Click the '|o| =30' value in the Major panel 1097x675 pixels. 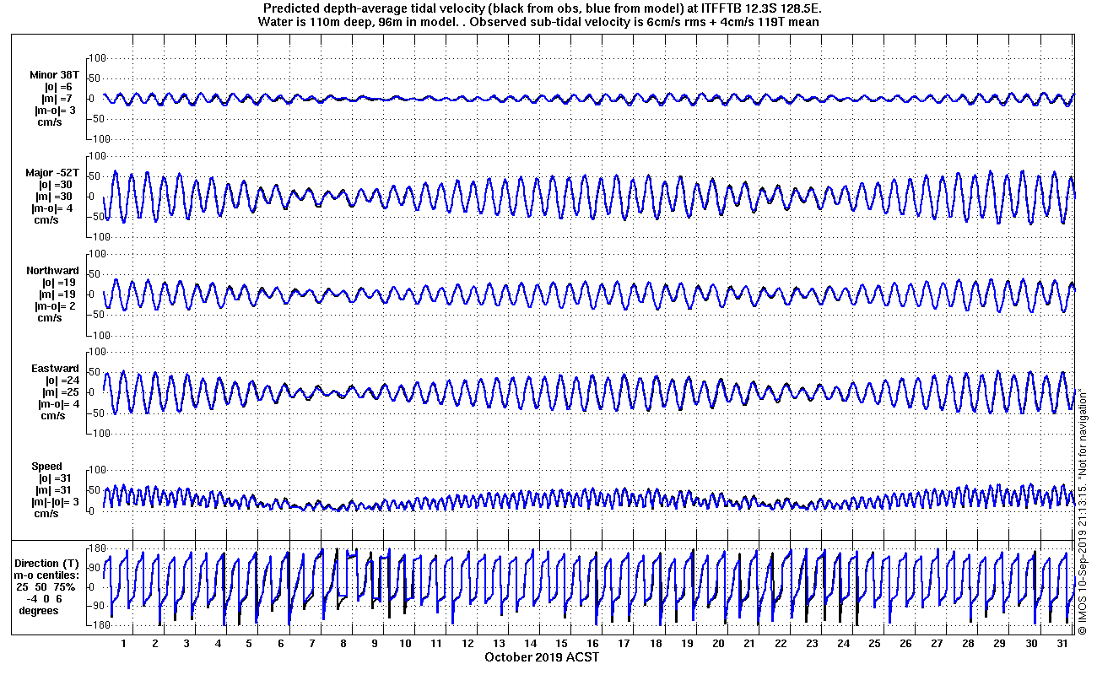[57, 185]
